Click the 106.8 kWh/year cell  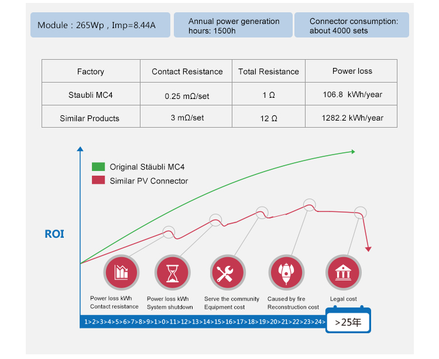tap(351, 94)
